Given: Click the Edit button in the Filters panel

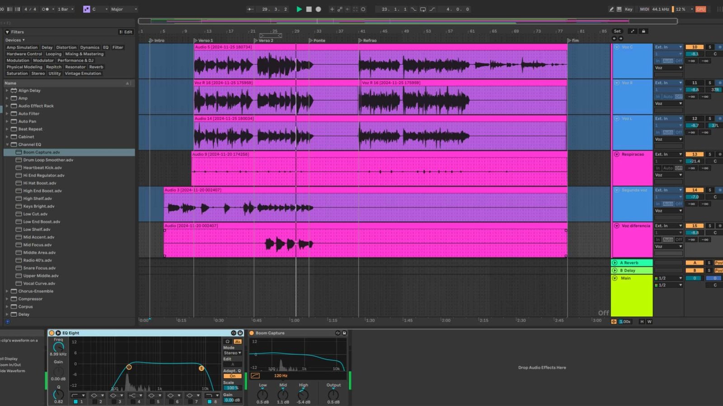Looking at the screenshot, I should click(126, 32).
